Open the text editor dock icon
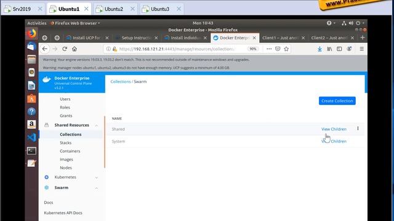 coord(31,163)
